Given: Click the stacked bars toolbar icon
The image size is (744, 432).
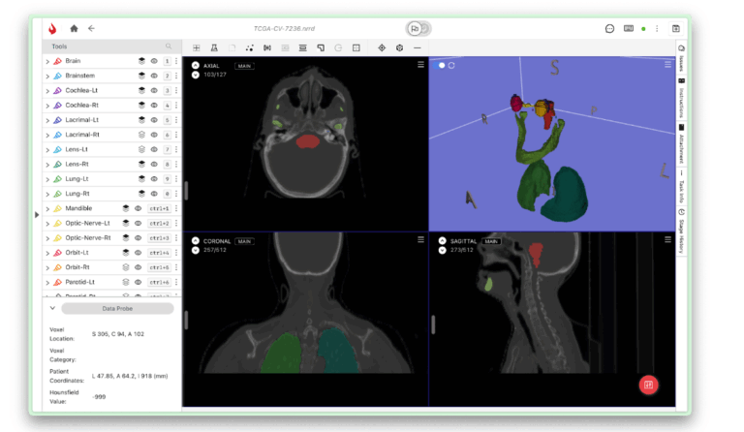Looking at the screenshot, I should pyautogui.click(x=302, y=47).
